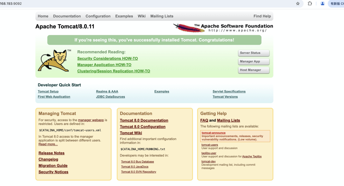Click the Developer Quick Start heading
Image resolution: width=344 pixels, height=186 pixels.
point(59,85)
